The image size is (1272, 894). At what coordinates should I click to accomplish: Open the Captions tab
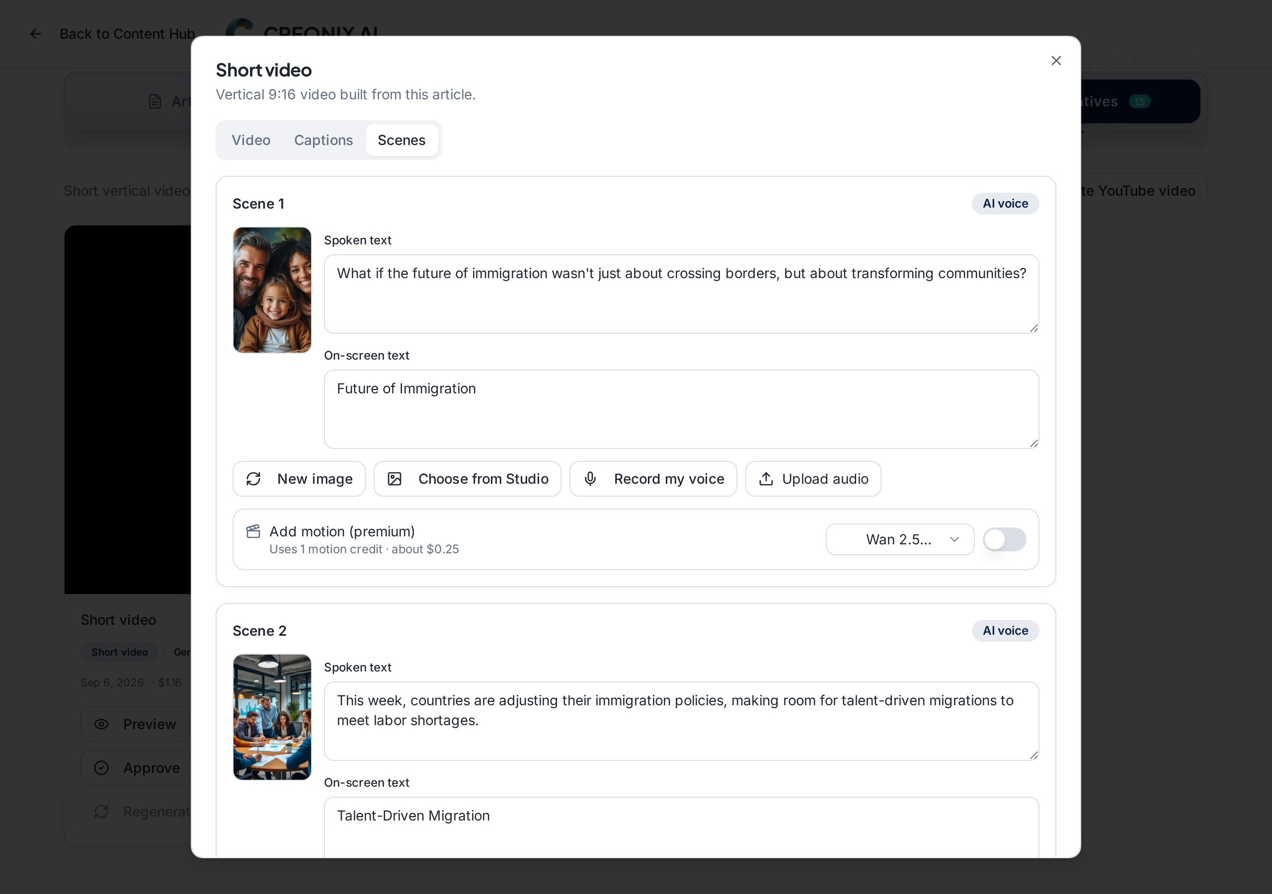pos(323,140)
